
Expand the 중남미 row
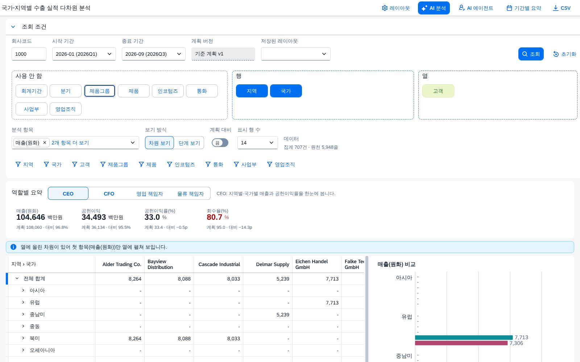tap(23, 314)
